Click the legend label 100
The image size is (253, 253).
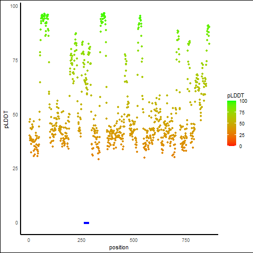coord(243,101)
